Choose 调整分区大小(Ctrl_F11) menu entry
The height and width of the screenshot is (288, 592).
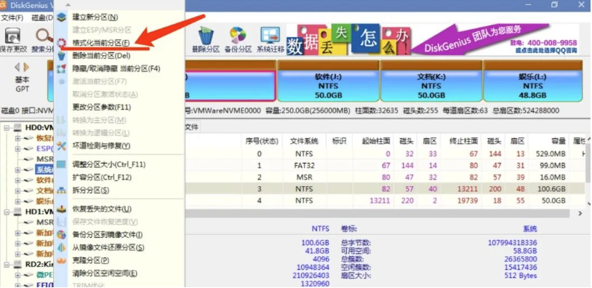[x=109, y=164]
